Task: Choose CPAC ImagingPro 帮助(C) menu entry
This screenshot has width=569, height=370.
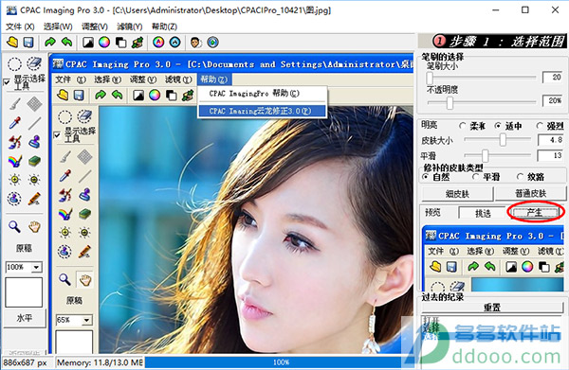Action: coord(254,94)
